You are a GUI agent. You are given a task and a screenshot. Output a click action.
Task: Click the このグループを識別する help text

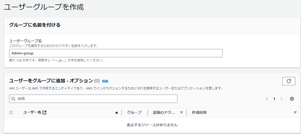53,46
